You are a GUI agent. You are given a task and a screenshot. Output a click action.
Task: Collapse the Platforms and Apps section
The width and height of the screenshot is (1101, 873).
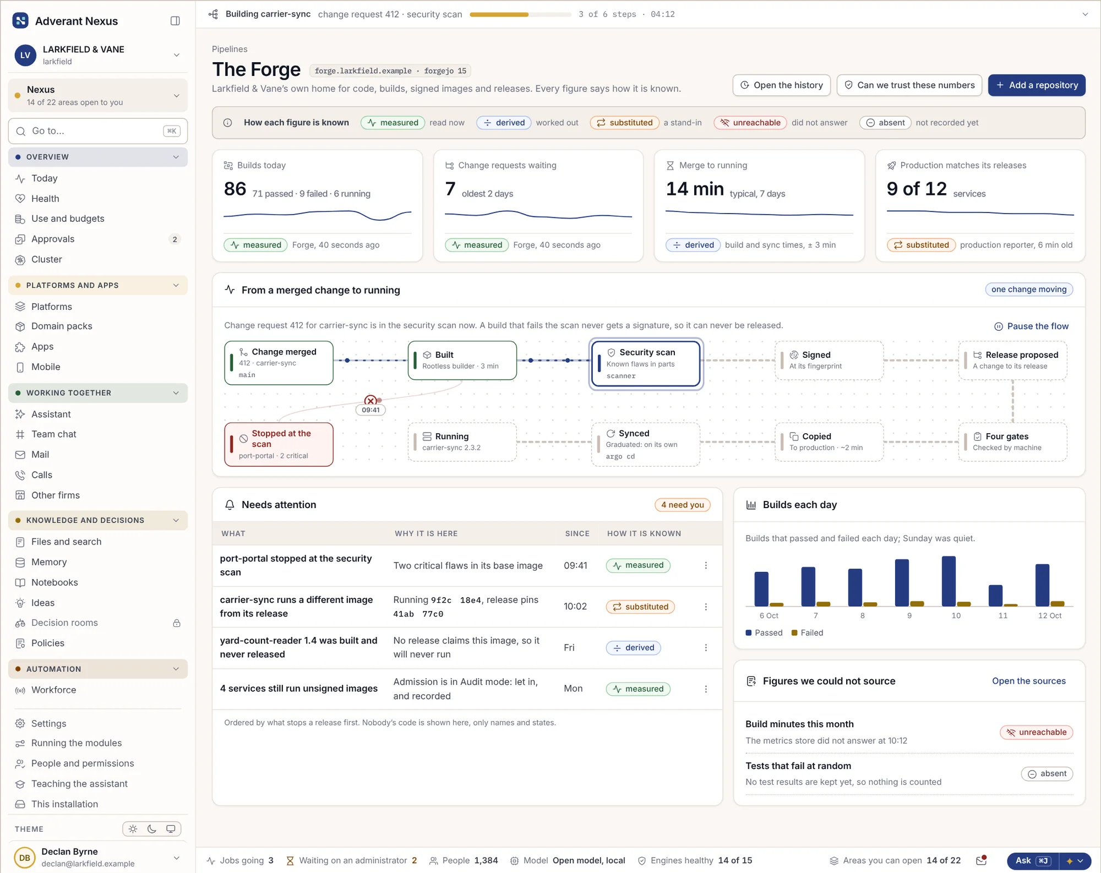176,285
